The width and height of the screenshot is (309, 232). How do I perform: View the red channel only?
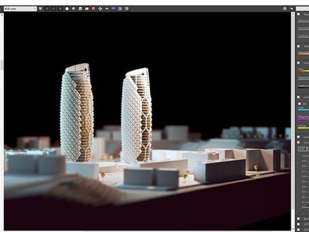47,9
